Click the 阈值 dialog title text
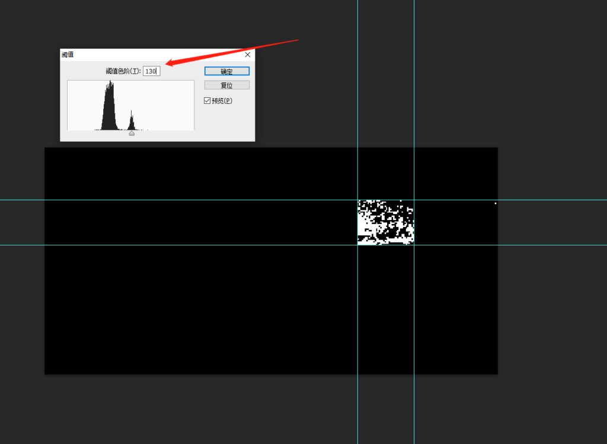Screen dimensions: 607x444 [x=68, y=55]
